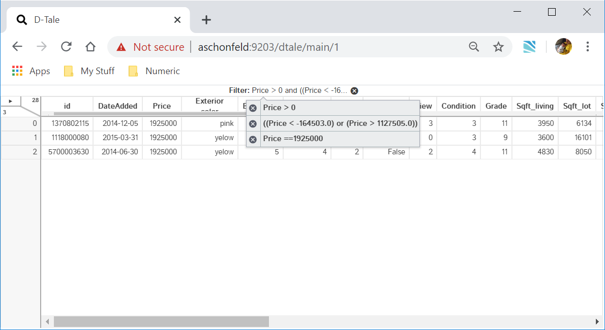Select cell id 5700003630
Viewport: 605px width, 330px height.
[67, 152]
